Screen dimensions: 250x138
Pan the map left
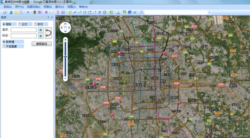pos(62,28)
